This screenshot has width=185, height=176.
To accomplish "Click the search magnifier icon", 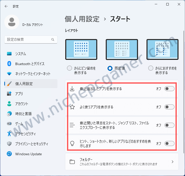I will click(53, 40).
